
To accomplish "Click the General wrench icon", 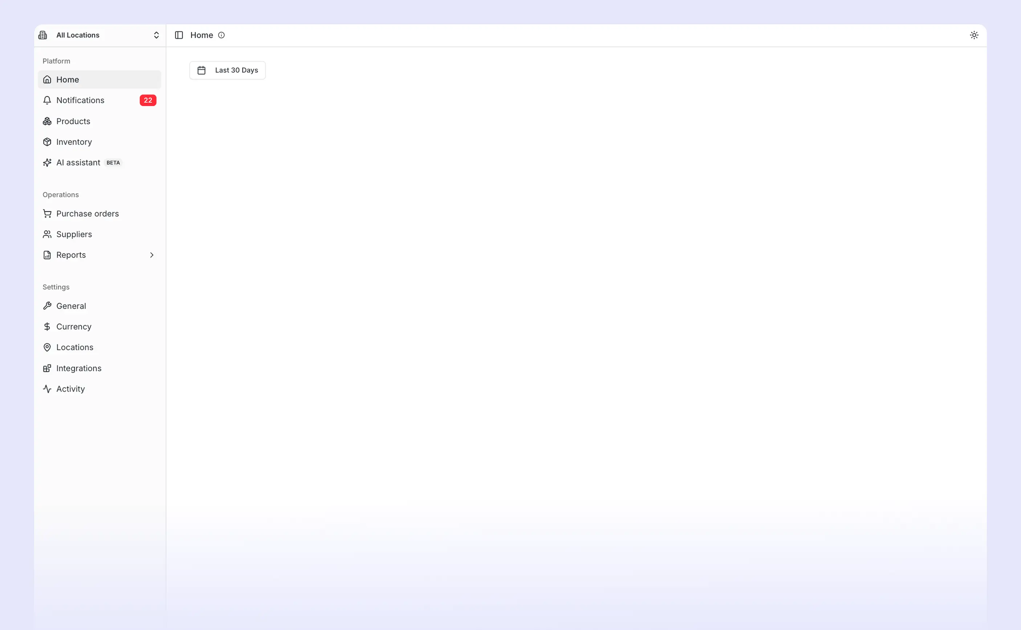I will tap(47, 306).
